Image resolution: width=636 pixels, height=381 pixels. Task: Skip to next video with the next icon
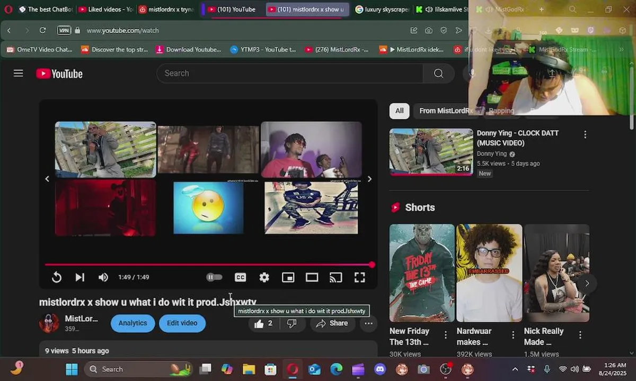pos(80,277)
